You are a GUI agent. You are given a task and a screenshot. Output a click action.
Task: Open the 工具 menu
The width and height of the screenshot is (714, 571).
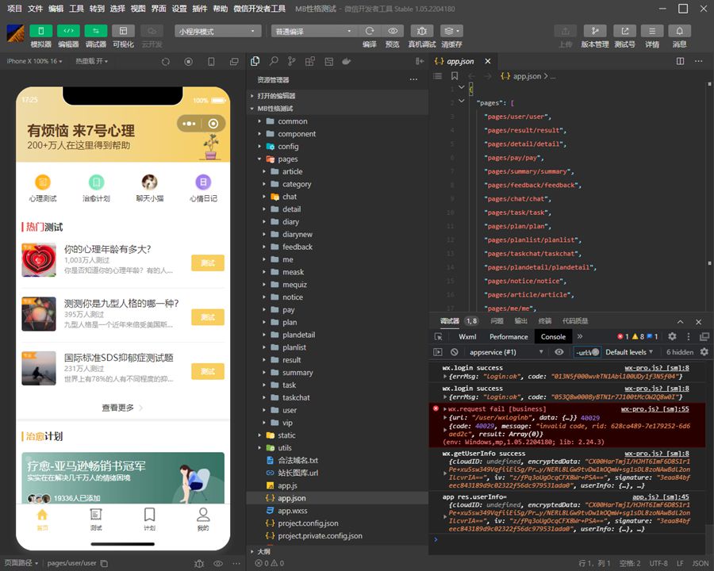click(76, 9)
